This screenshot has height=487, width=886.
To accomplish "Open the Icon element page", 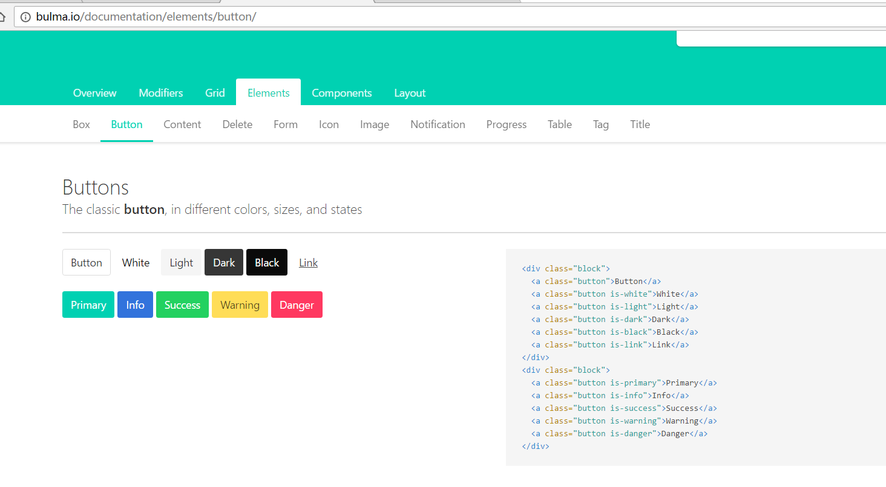I will [329, 124].
